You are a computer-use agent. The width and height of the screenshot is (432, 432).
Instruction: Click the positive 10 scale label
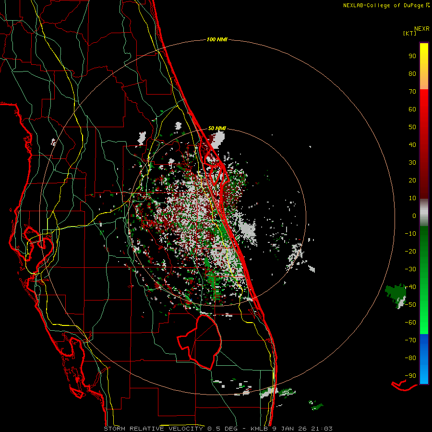pyautogui.click(x=412, y=198)
